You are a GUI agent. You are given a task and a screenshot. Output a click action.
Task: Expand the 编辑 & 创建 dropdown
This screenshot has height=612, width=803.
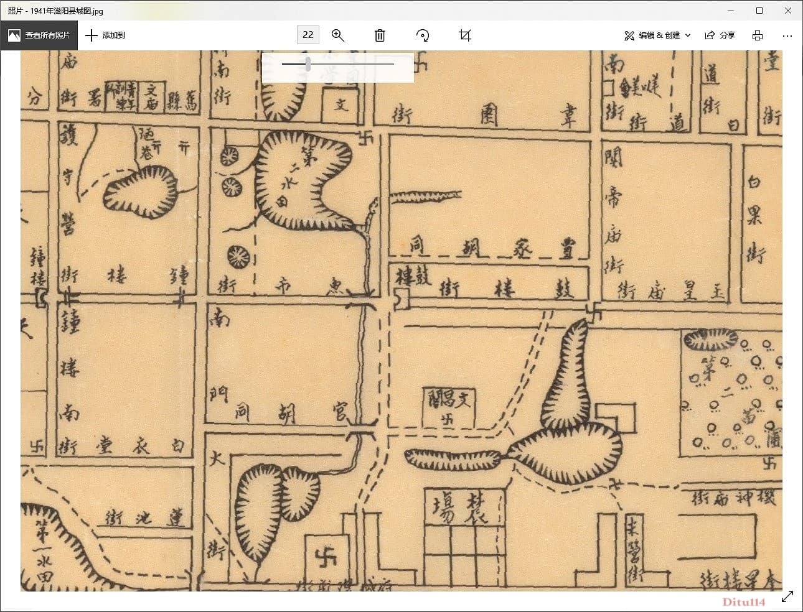coord(657,35)
